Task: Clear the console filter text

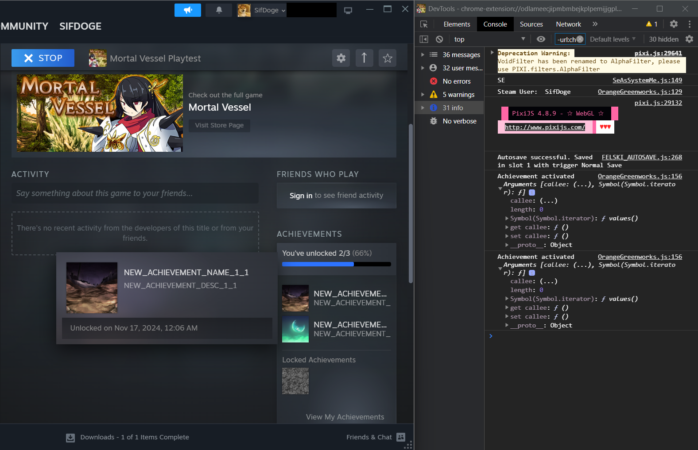Action: click(580, 39)
